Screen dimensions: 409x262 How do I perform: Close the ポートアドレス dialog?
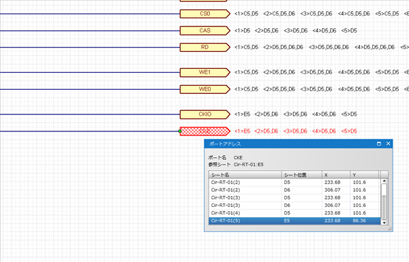click(x=388, y=144)
